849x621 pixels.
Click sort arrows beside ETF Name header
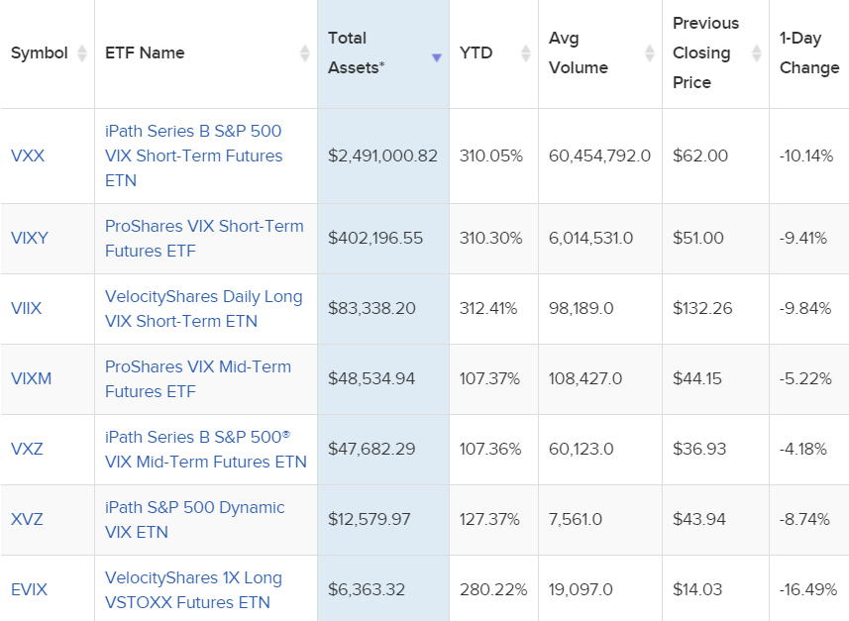pos(304,53)
